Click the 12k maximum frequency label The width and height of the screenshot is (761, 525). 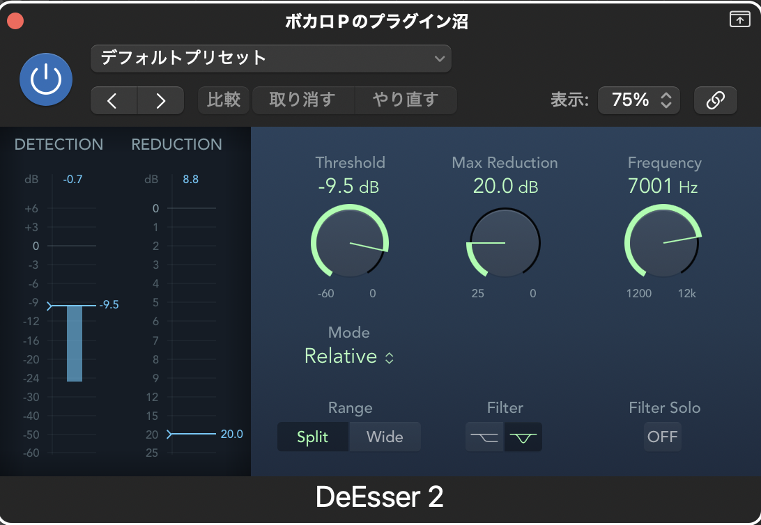tap(686, 293)
